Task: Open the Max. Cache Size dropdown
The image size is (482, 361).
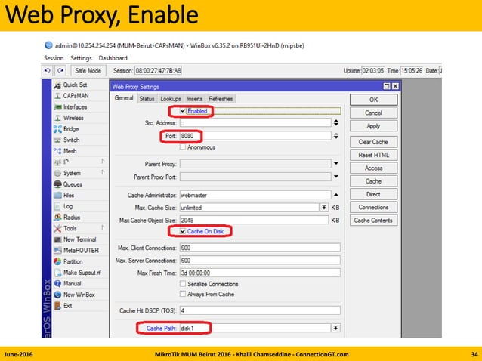Action: click(x=324, y=208)
